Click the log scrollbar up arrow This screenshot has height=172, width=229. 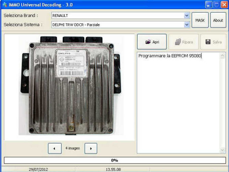point(222,55)
